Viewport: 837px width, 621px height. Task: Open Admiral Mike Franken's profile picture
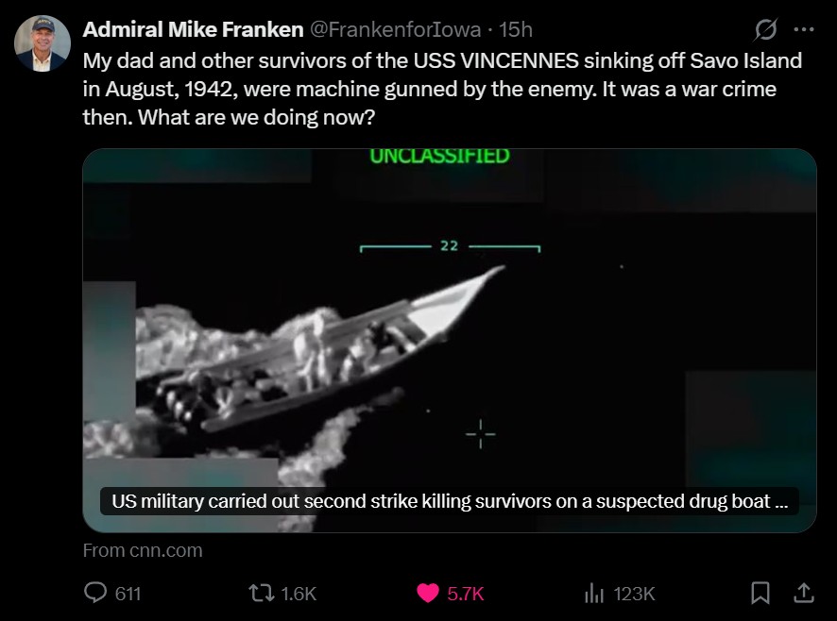pos(43,43)
